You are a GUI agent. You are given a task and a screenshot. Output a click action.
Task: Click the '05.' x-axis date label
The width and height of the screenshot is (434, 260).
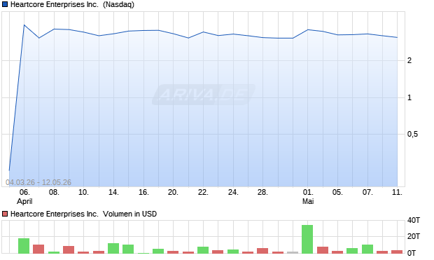click(337, 192)
